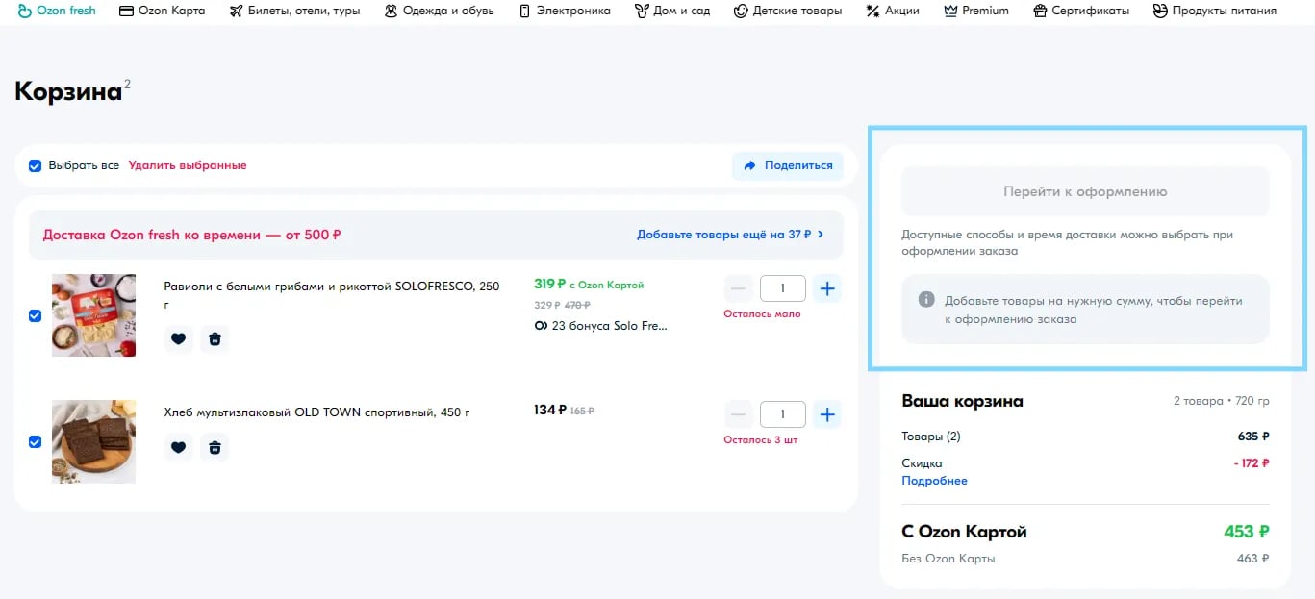The image size is (1315, 599).
Task: Click the ravioli quantity input field
Action: (783, 288)
